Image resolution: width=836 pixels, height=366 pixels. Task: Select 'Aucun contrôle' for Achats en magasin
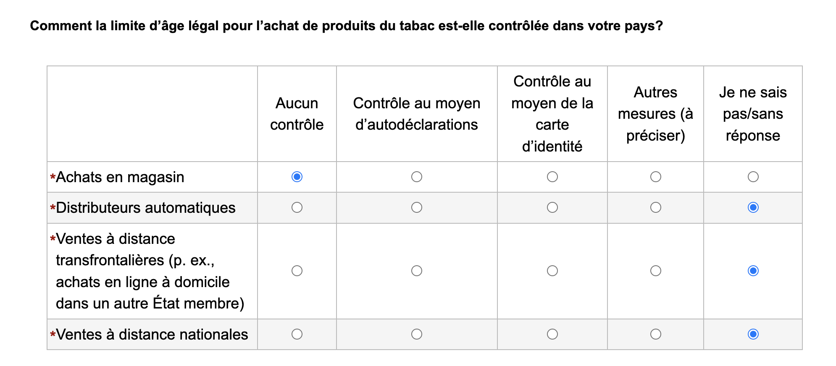297,177
